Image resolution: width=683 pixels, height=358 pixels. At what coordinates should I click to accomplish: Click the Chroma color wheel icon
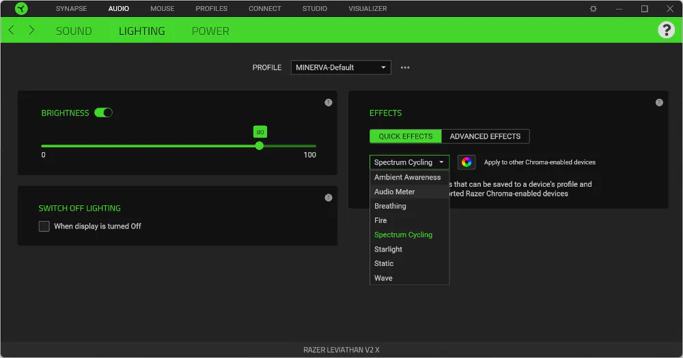click(466, 162)
